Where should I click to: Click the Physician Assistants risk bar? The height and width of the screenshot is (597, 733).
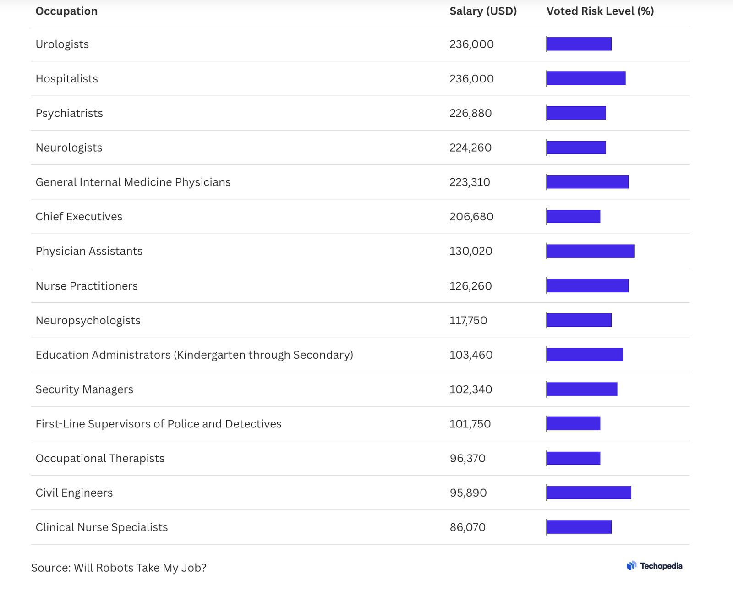click(591, 251)
